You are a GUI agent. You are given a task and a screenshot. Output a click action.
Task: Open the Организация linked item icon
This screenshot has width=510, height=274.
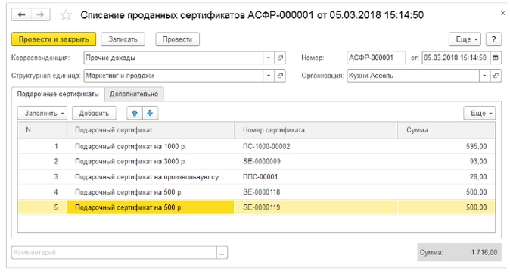(496, 76)
